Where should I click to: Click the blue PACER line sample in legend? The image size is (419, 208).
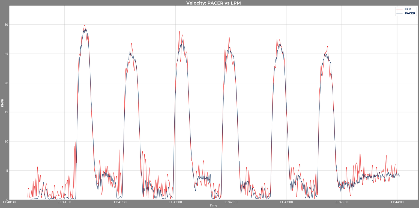point(399,13)
